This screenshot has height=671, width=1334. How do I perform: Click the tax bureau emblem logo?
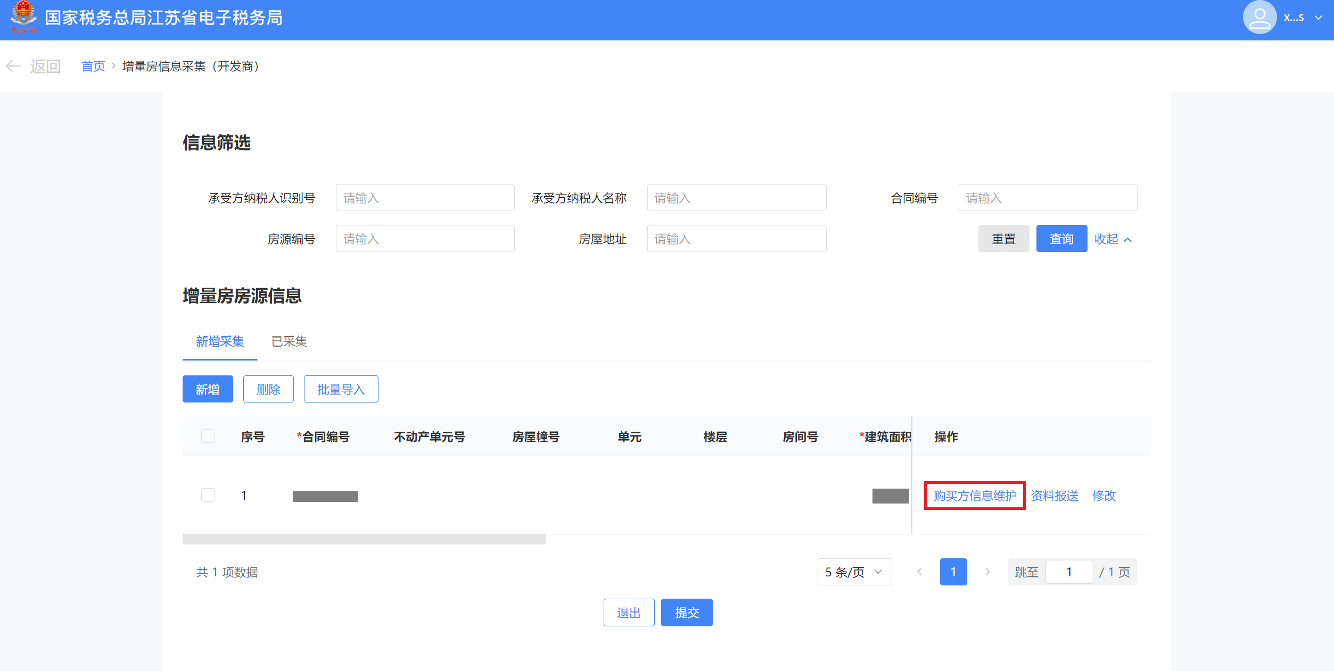pos(23,17)
